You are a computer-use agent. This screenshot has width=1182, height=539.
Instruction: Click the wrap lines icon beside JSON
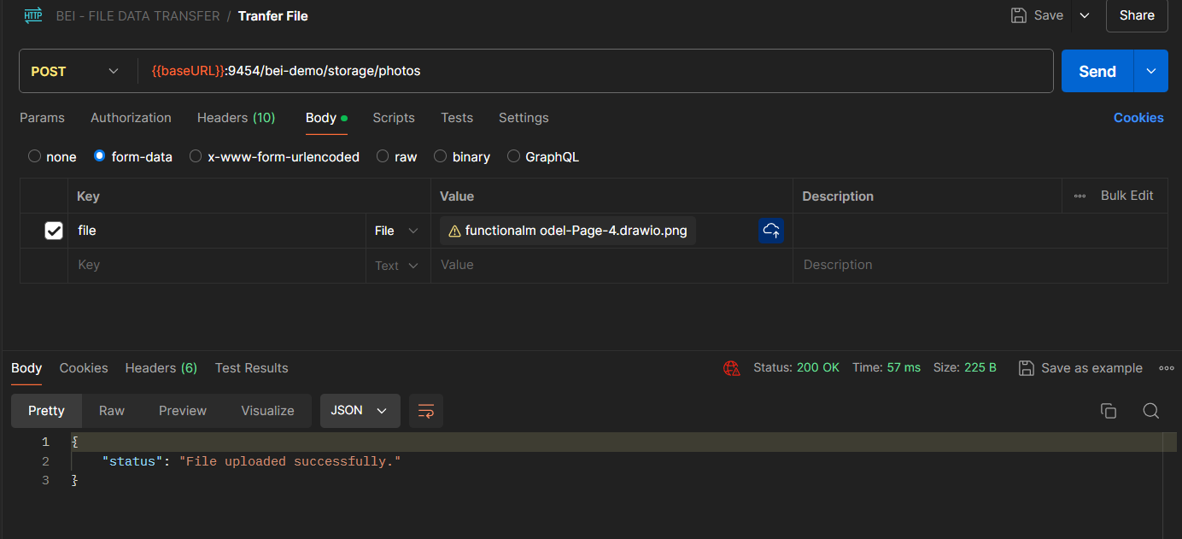[425, 411]
